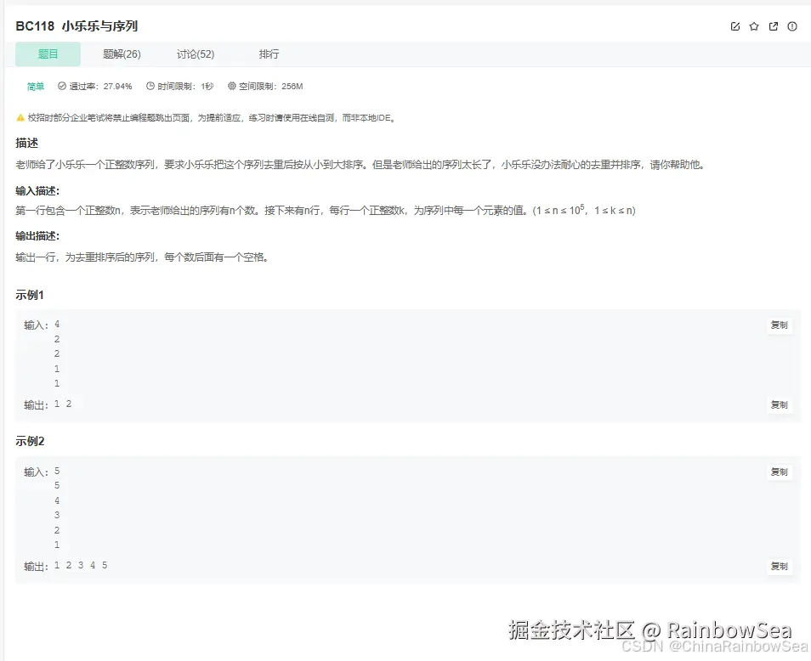
Task: Copy the input of 示例1
Action: click(779, 325)
